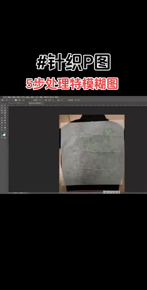Select the Quick Selection tool

click(5, 108)
